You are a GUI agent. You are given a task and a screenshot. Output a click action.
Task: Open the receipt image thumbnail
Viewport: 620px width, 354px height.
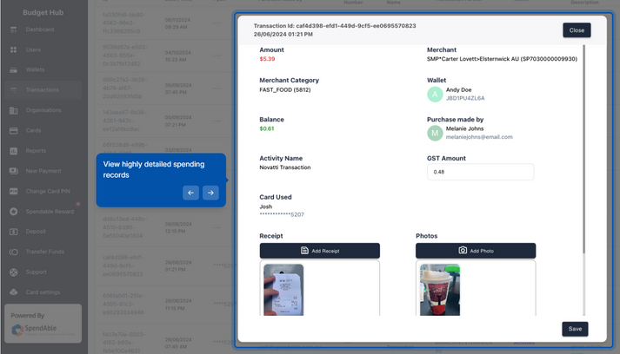click(x=283, y=290)
